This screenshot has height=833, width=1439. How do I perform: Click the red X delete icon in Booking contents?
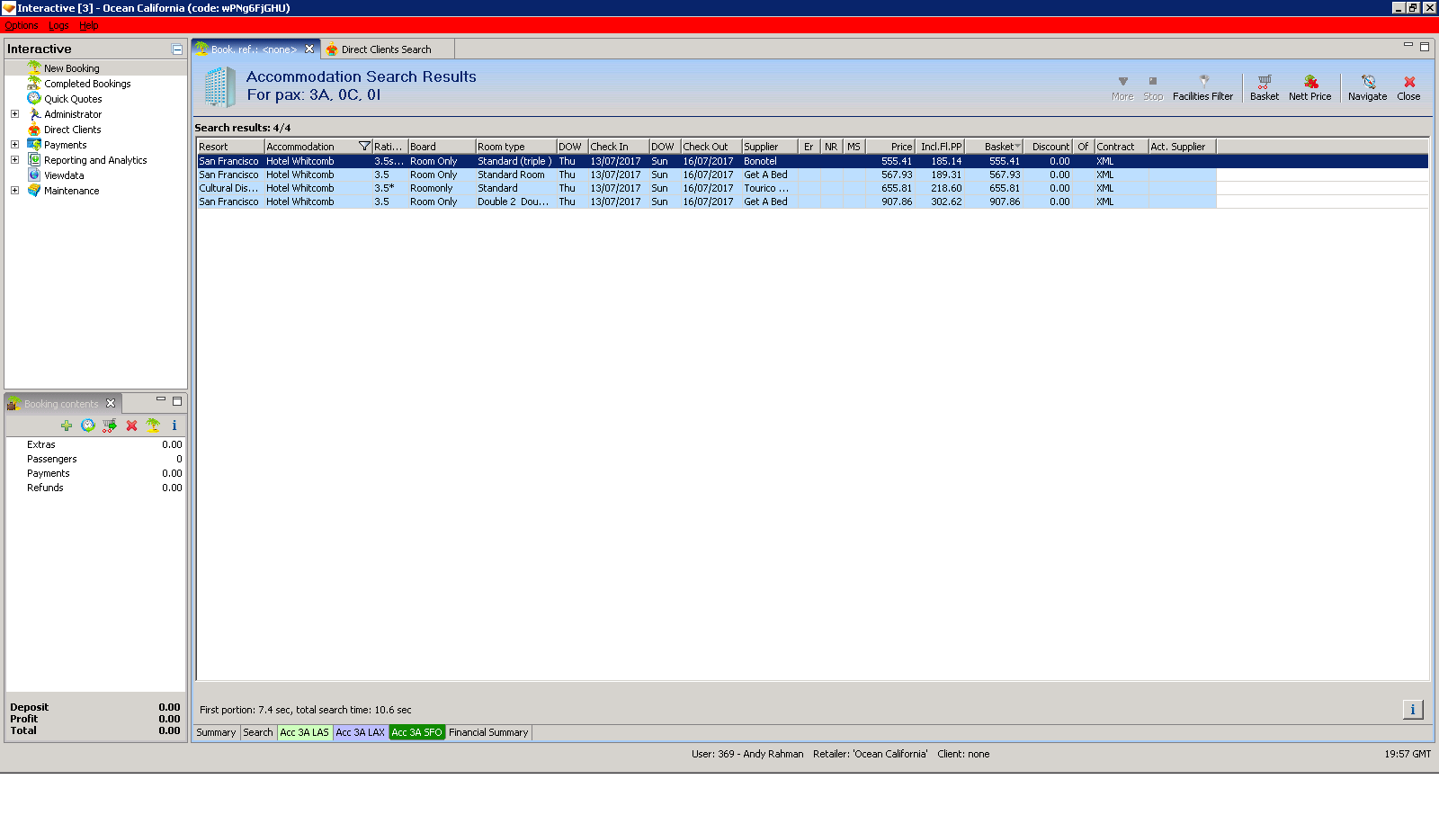click(131, 425)
